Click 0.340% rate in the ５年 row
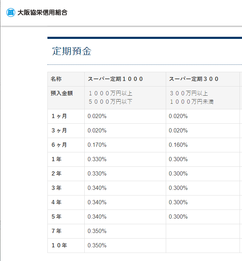The width and height of the screenshot is (242, 261). (x=97, y=217)
